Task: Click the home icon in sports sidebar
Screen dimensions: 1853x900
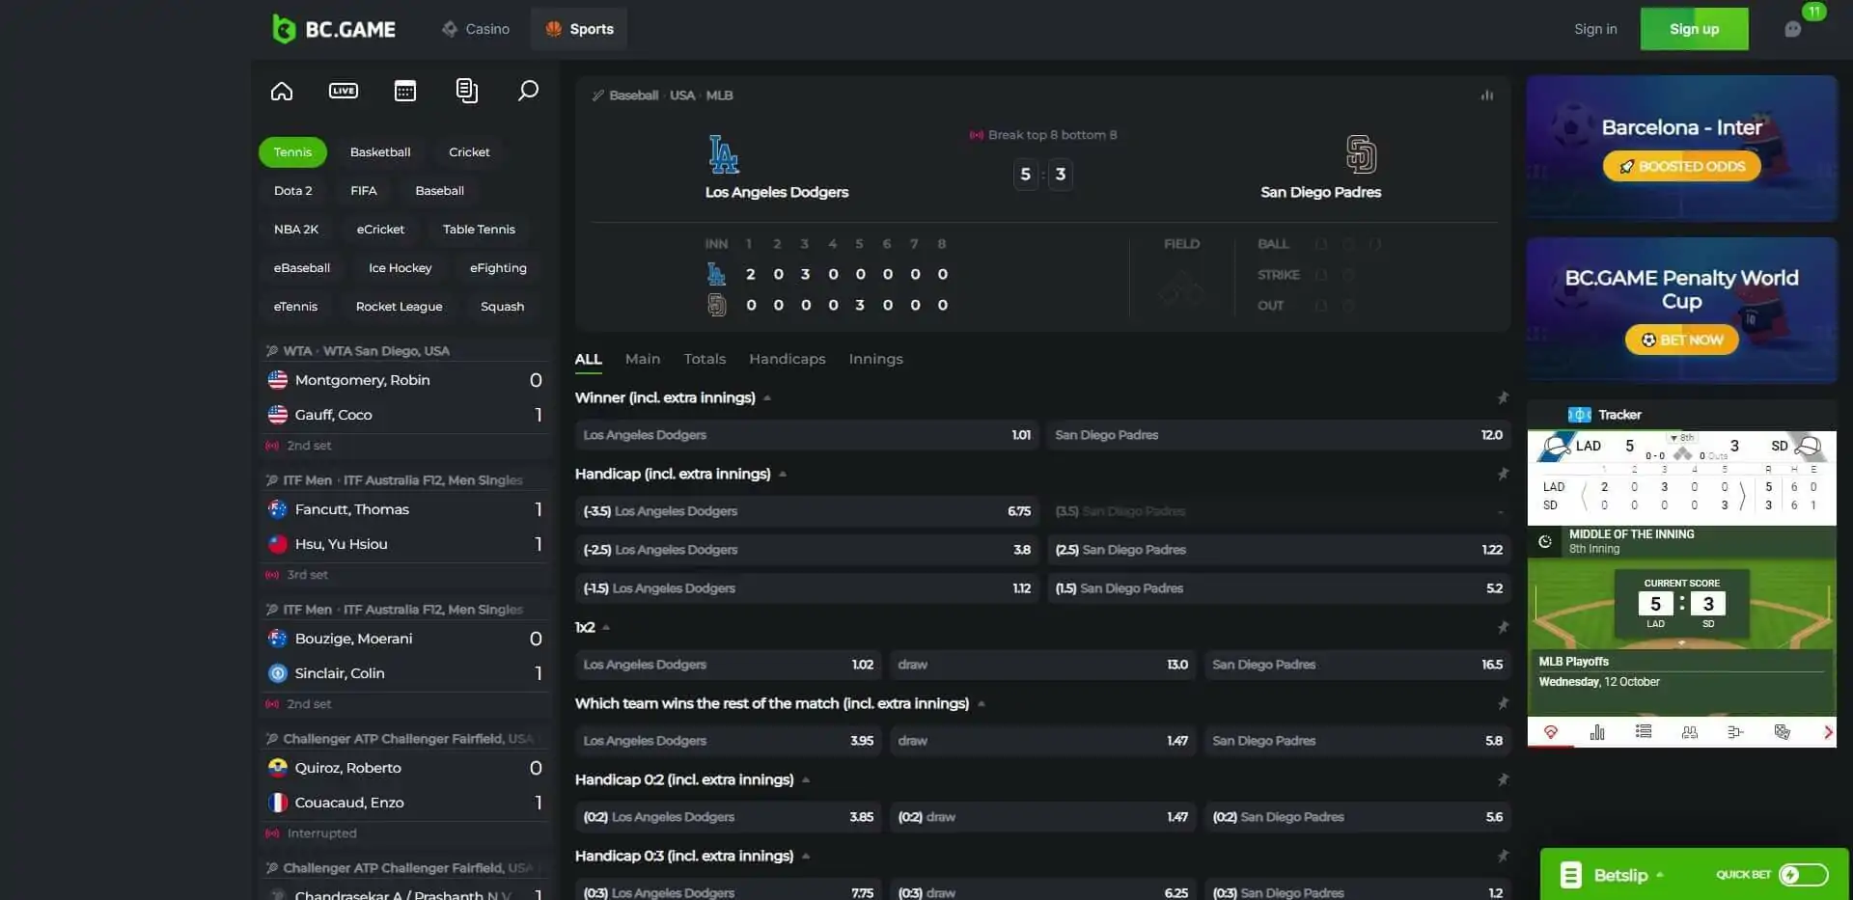Action: pos(281,91)
